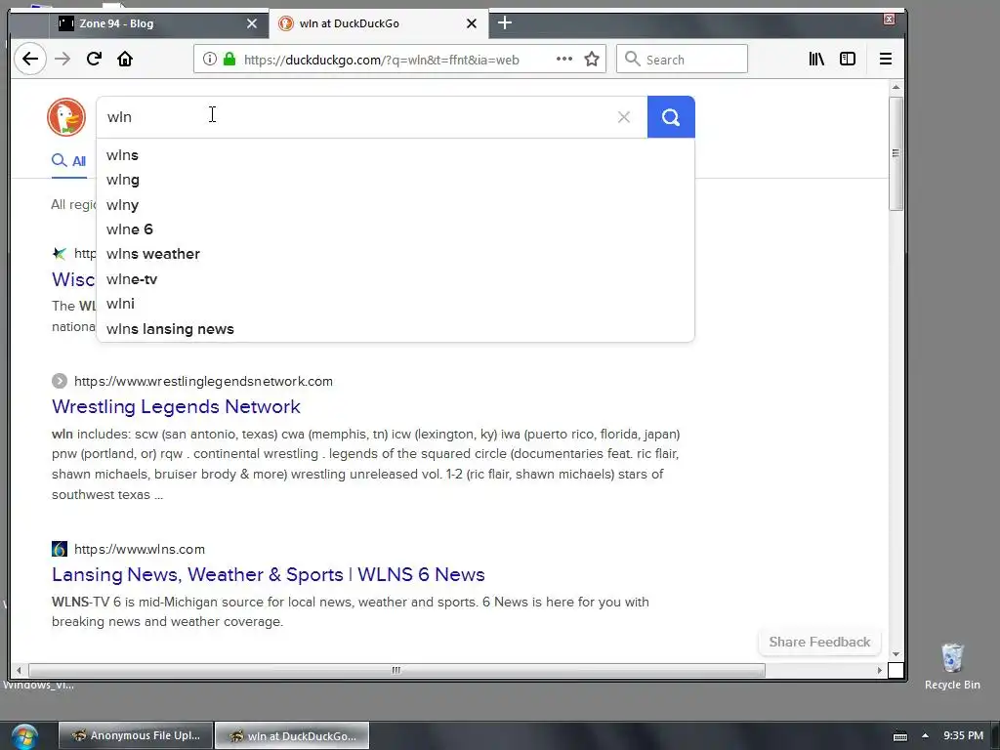
Task: Click the 9:35 PM taskbar clock
Action: [x=963, y=736]
